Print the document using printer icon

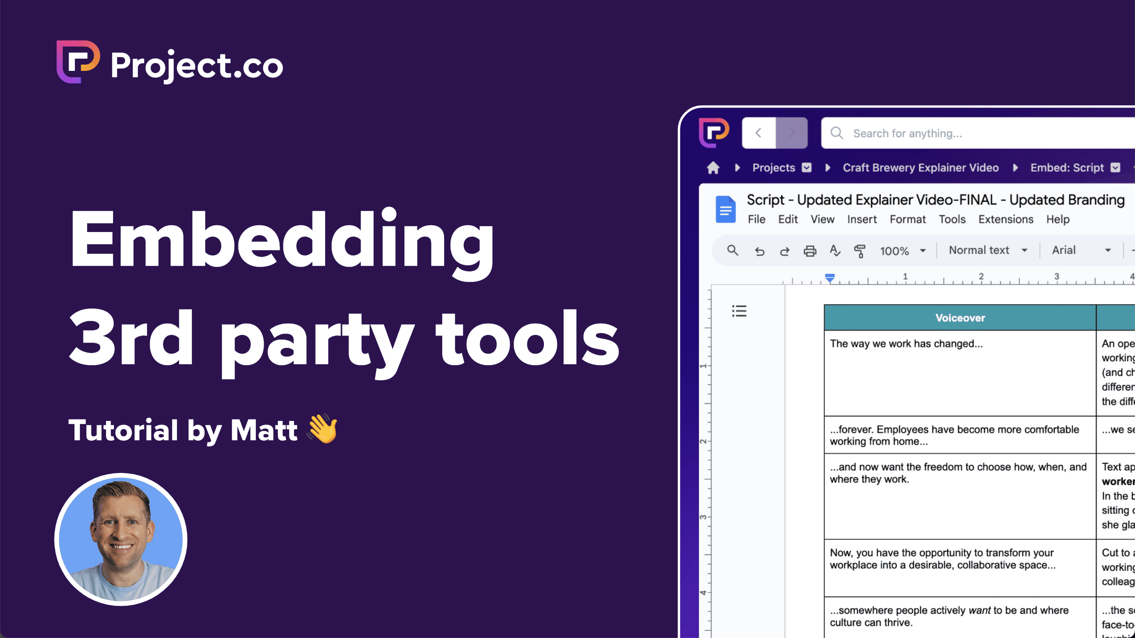(810, 251)
